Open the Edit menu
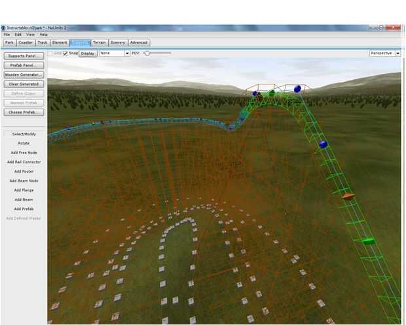Screen dimensions: 406x325 pyautogui.click(x=18, y=35)
